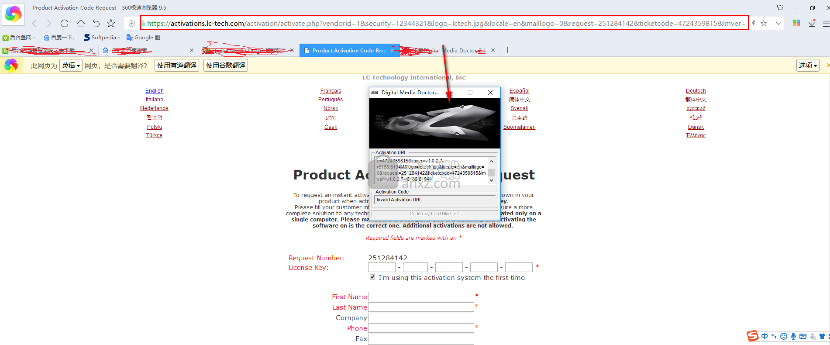Click the Last Name input field
The width and height of the screenshot is (830, 345).
pos(421,307)
